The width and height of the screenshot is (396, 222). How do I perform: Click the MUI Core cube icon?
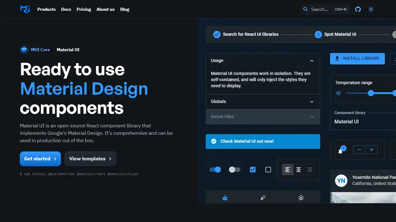[24, 50]
